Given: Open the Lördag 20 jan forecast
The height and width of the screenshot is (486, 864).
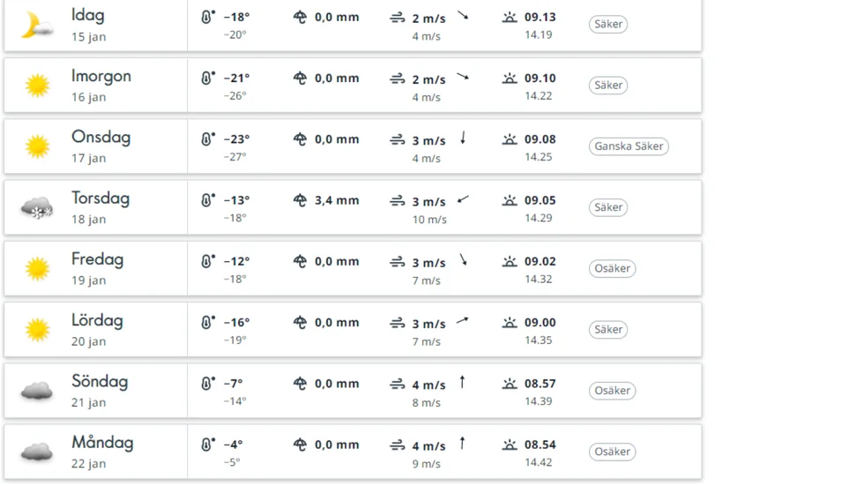Looking at the screenshot, I should 353,330.
